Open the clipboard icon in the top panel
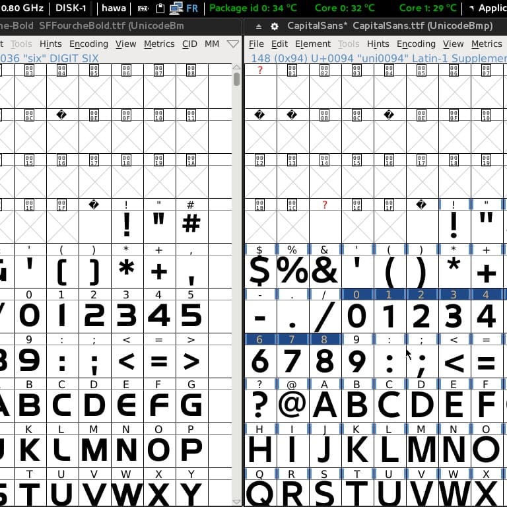The image size is (507, 507). click(160, 8)
